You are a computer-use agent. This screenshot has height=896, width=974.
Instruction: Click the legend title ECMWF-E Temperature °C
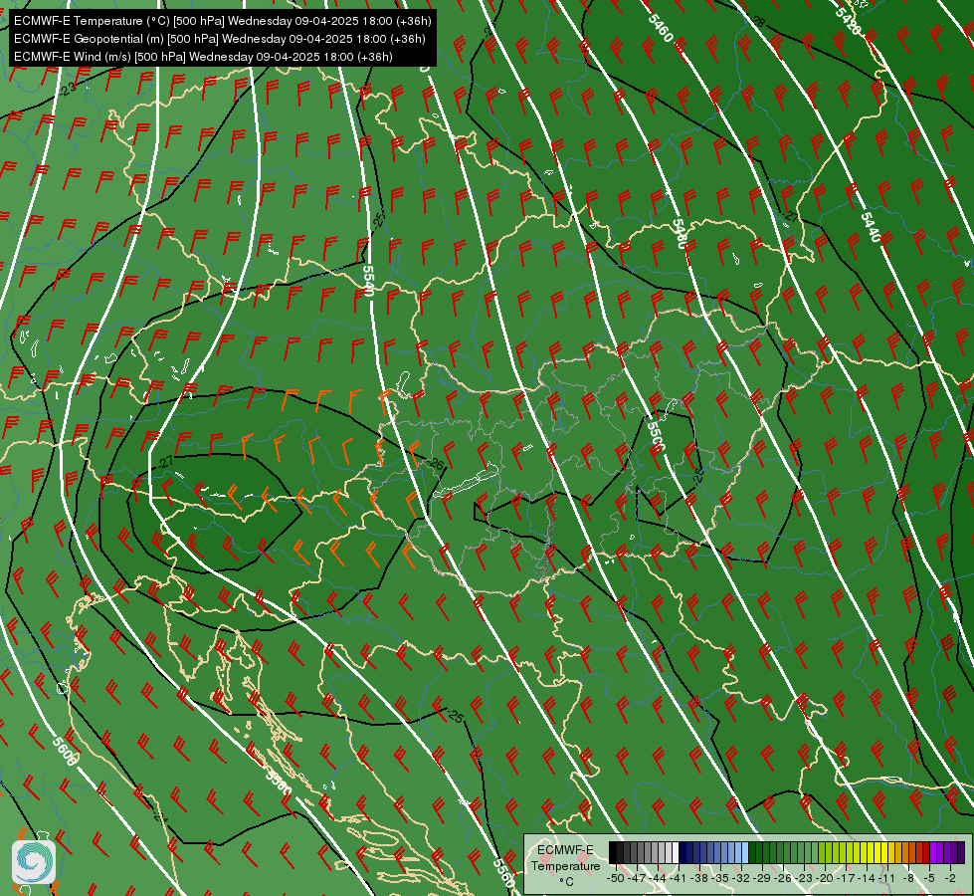[566, 865]
